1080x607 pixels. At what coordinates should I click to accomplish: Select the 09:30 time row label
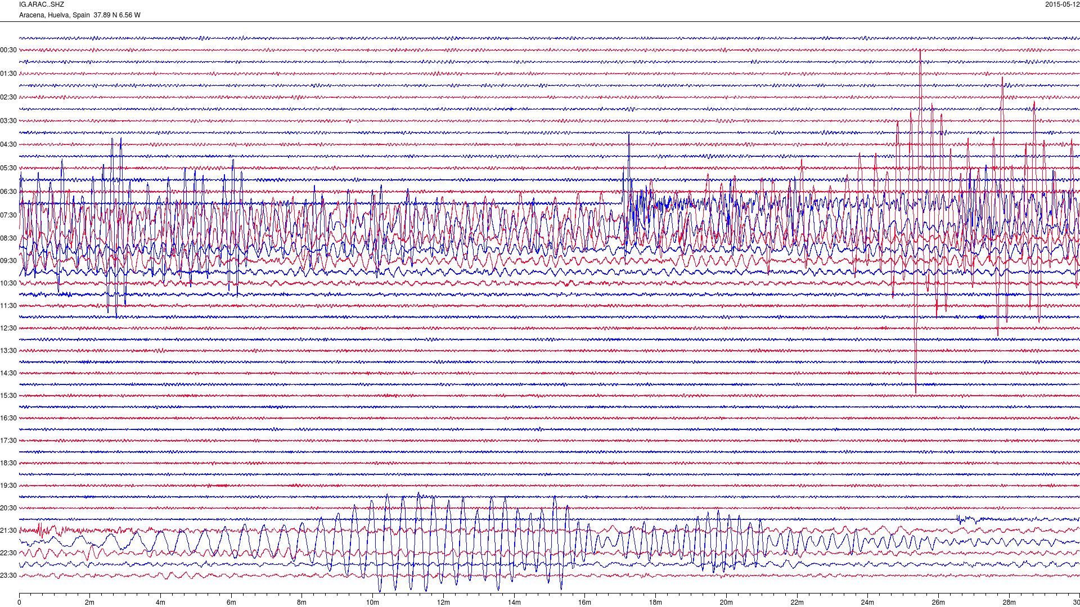coord(8,261)
